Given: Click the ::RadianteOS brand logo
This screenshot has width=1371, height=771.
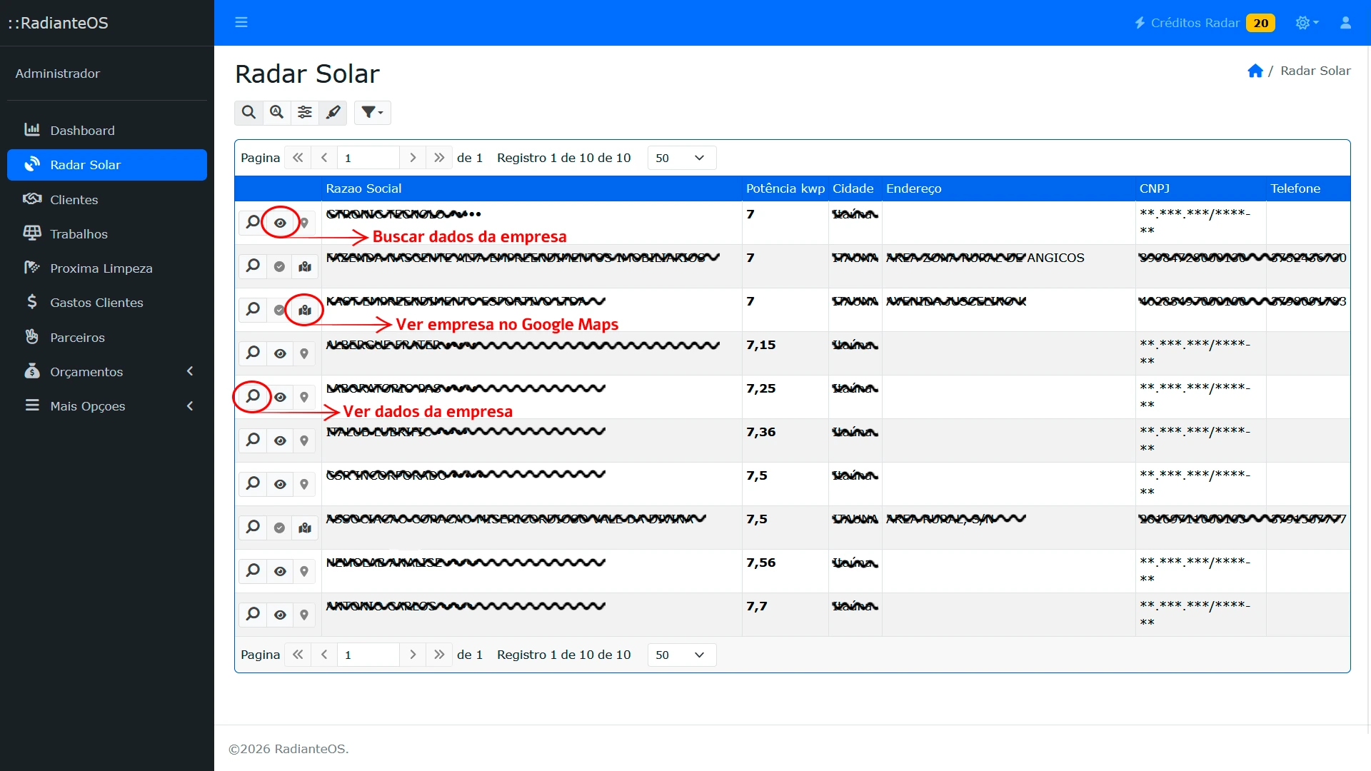Looking at the screenshot, I should point(59,23).
